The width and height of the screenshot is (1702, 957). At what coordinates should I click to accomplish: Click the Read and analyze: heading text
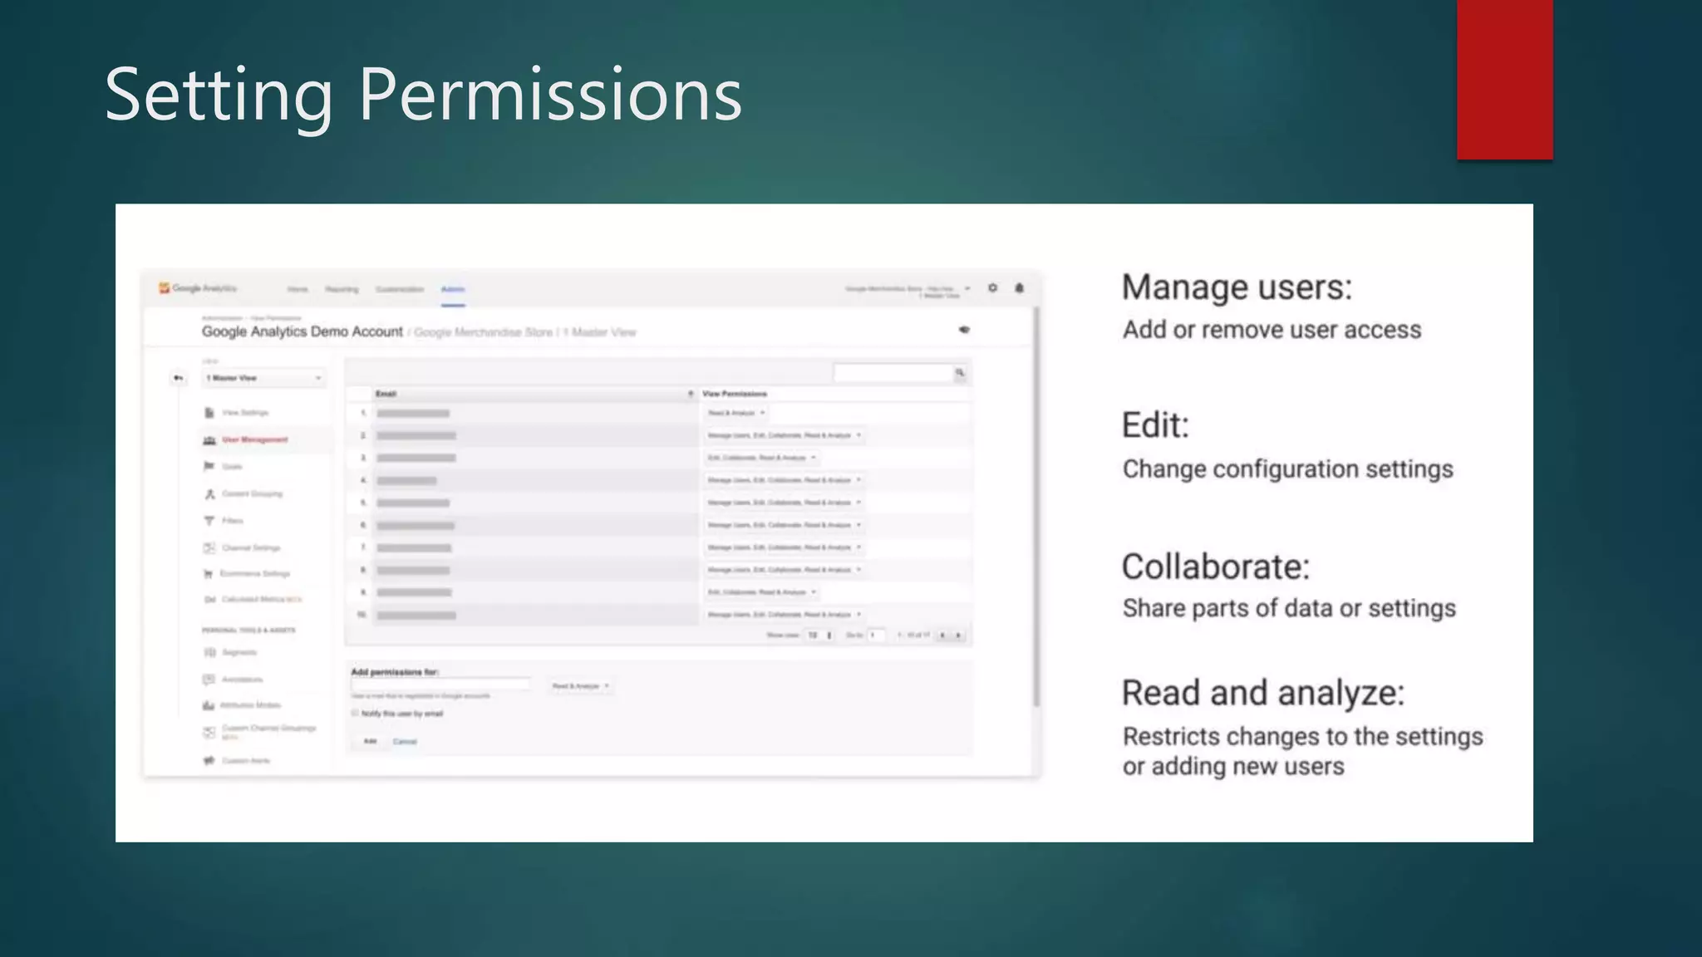(x=1263, y=693)
